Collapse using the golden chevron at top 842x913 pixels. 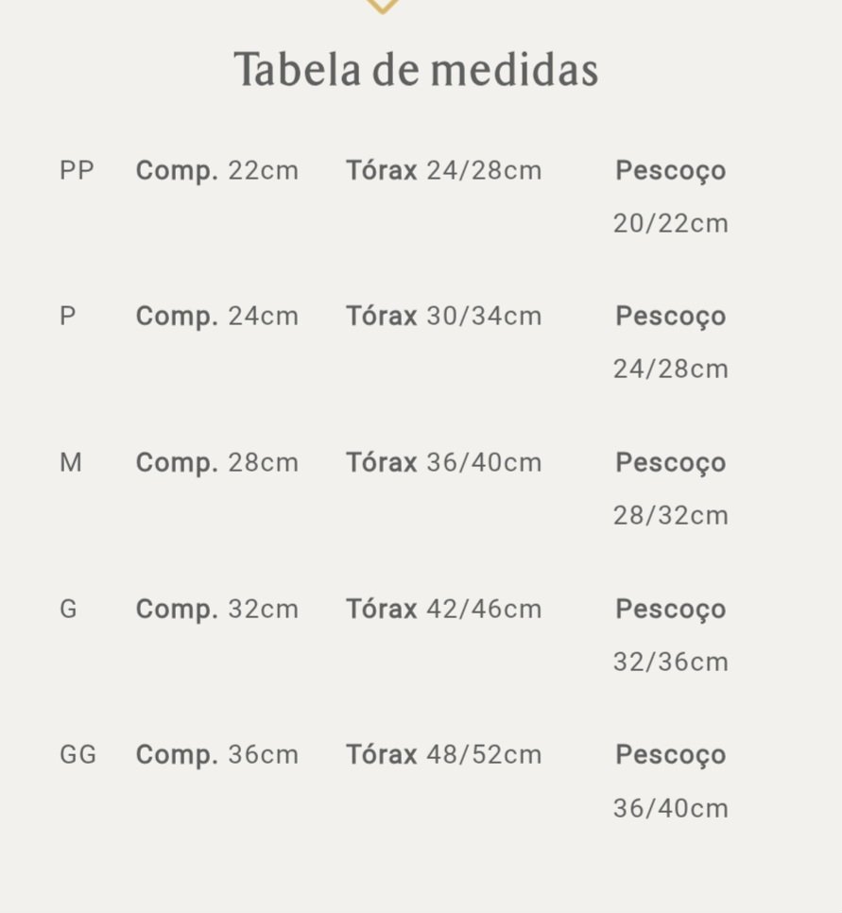(x=382, y=6)
